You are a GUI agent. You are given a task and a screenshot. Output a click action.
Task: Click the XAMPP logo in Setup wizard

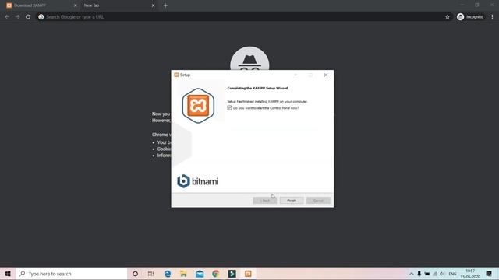coord(198,106)
